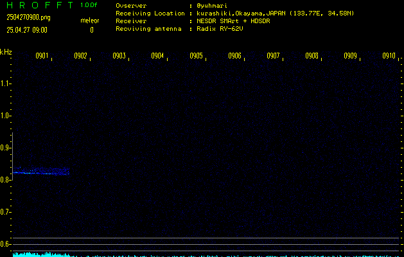The image size is (404, 257).
Task: Click the 0.8 kHz axis label
Action: point(5,180)
